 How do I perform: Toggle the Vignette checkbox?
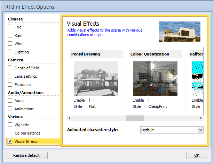tap(10, 125)
